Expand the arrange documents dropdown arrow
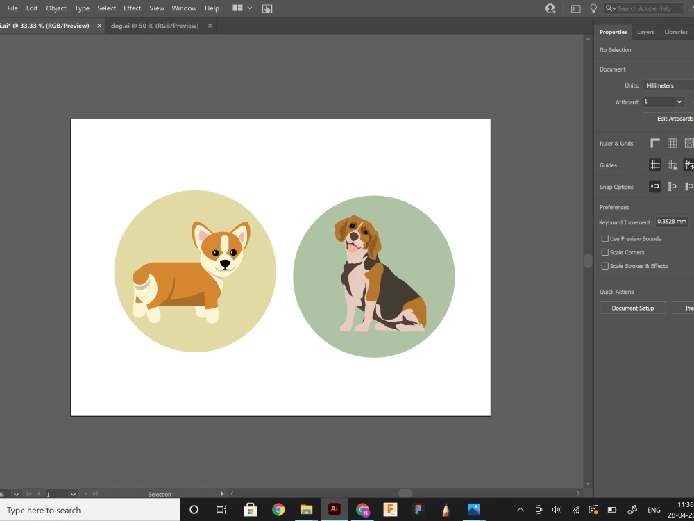Image resolution: width=694 pixels, height=521 pixels. [x=250, y=8]
